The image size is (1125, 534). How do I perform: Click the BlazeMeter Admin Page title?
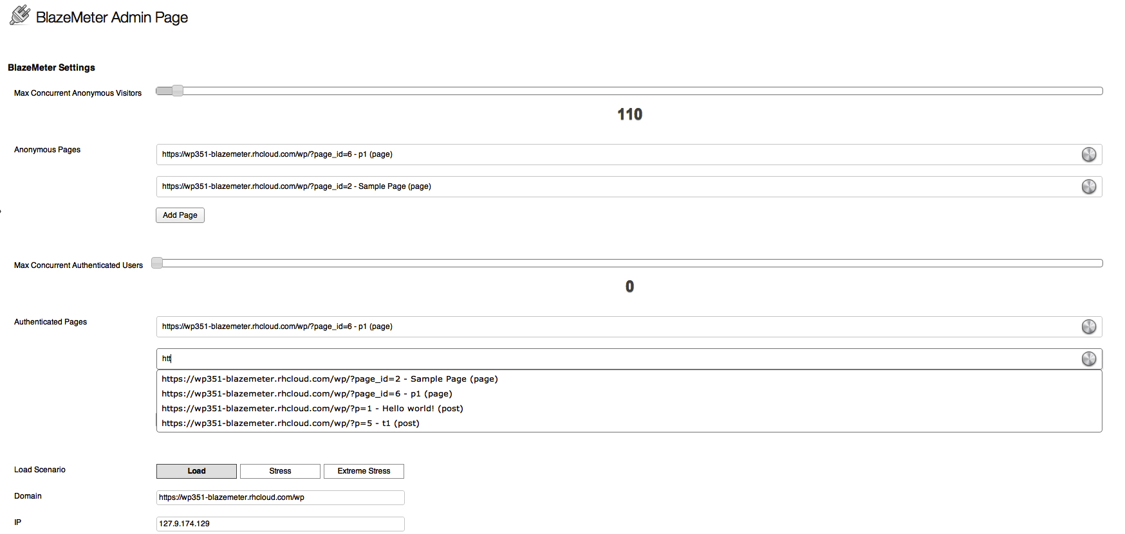pos(112,17)
